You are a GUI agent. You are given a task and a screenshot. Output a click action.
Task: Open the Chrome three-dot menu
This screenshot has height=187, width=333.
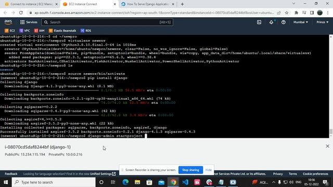(328, 12)
